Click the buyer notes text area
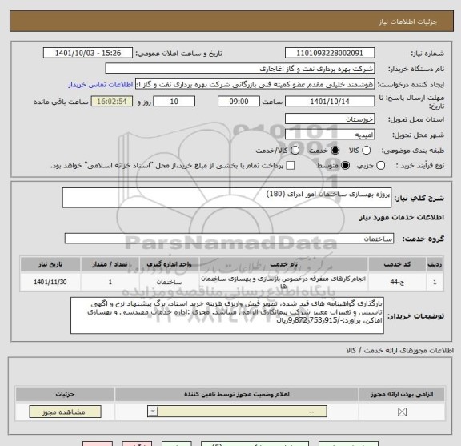The width and height of the screenshot is (461, 446). [x=227, y=315]
